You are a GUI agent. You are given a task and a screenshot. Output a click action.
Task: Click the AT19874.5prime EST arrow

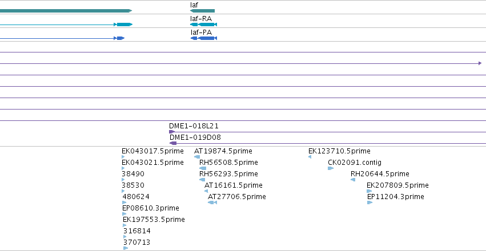pos(197,157)
